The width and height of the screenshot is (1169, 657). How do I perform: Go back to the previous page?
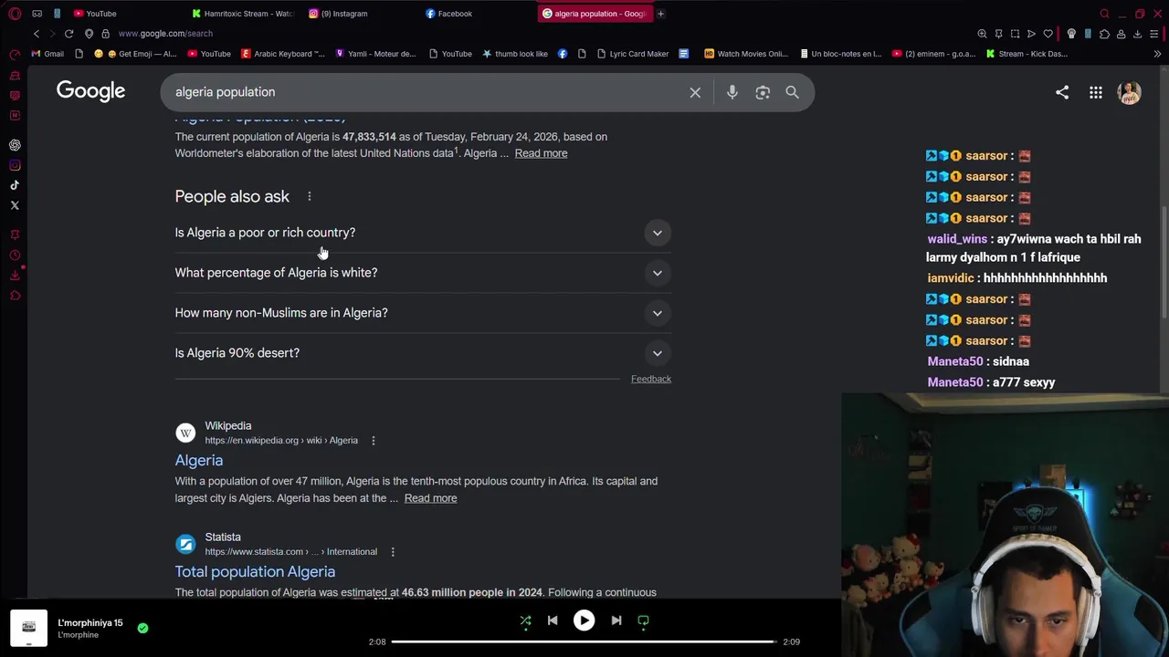point(37,34)
